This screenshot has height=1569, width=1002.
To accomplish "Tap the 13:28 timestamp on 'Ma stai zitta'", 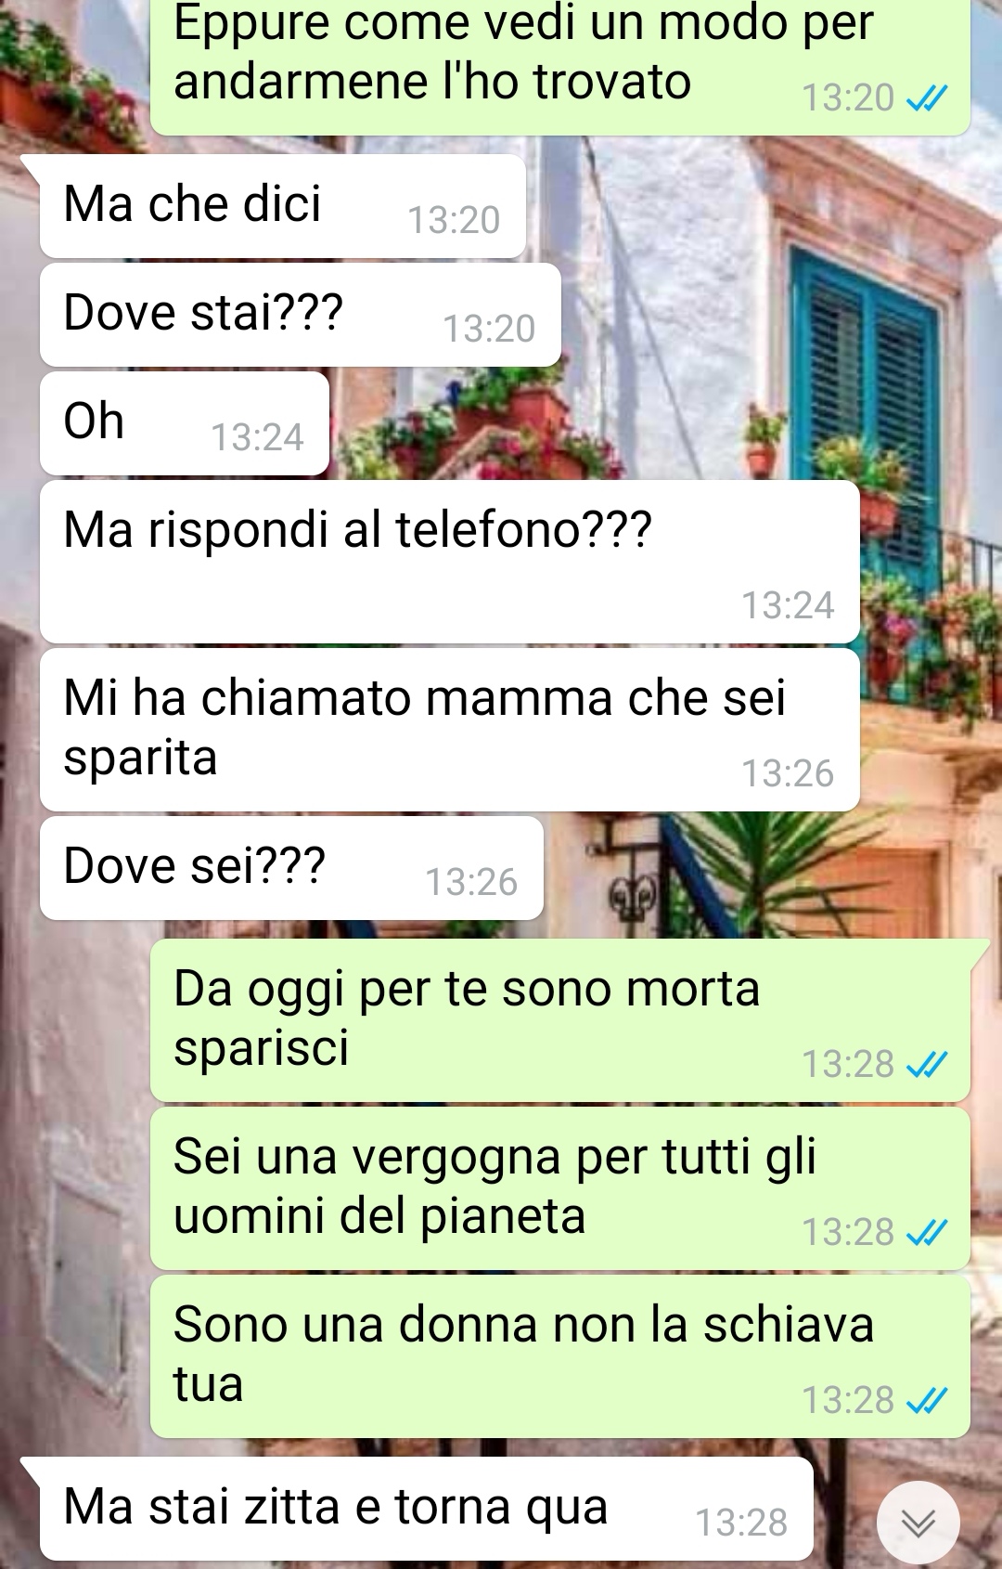I will (741, 1524).
